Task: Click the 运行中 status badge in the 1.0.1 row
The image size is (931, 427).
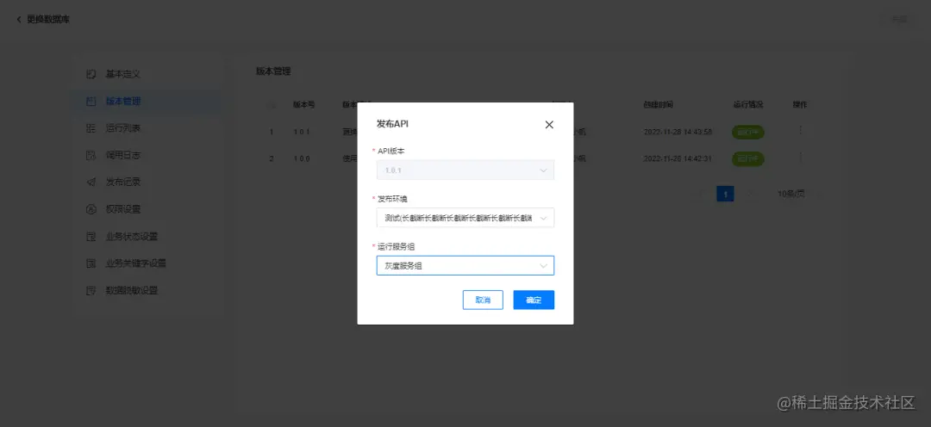Action: point(748,132)
